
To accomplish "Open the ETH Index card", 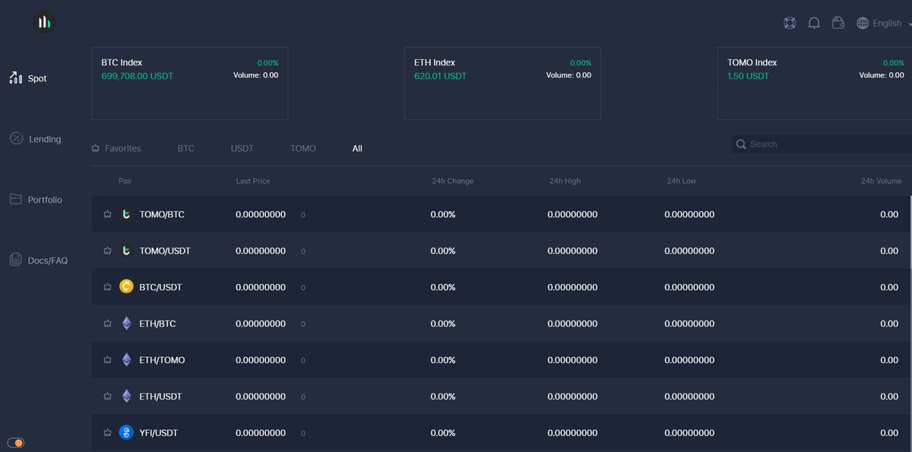I will pos(502,84).
